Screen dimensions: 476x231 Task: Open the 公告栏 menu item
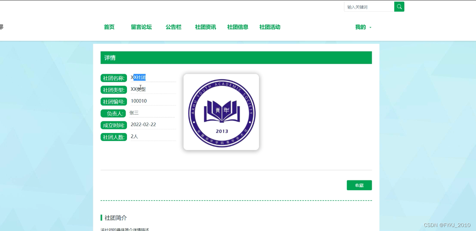click(173, 27)
